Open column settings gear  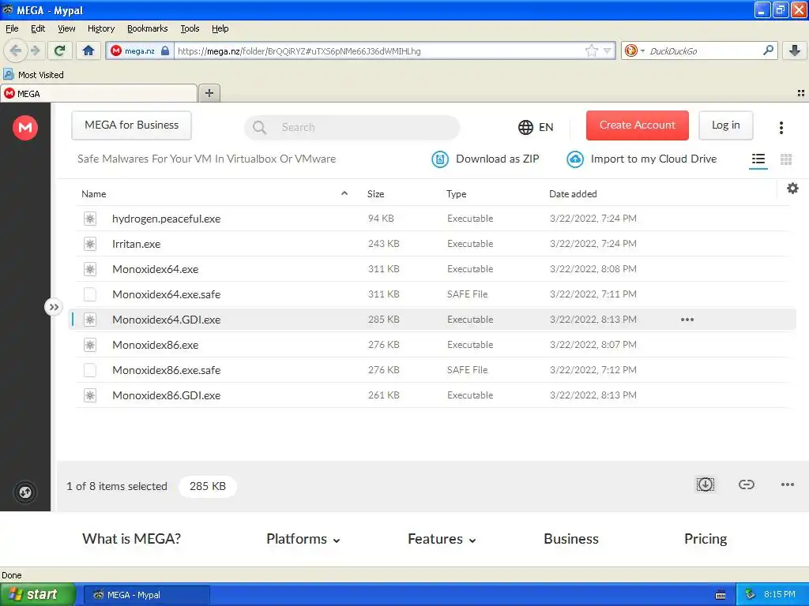point(792,188)
